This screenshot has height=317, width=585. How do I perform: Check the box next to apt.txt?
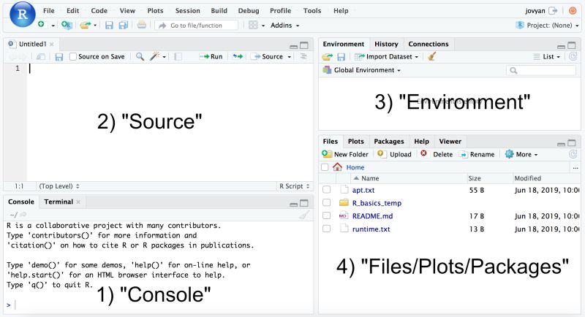(326, 190)
